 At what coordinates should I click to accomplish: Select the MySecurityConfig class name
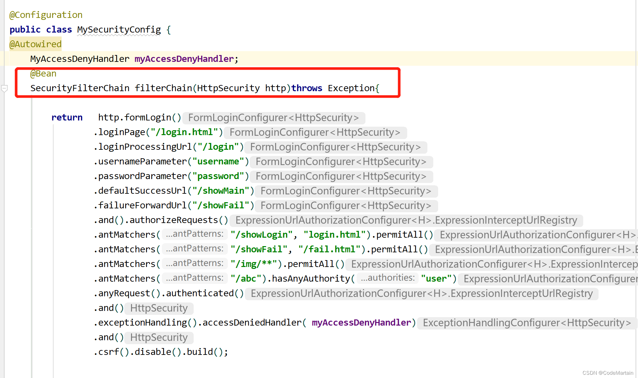(119, 30)
